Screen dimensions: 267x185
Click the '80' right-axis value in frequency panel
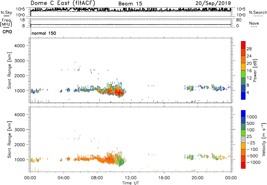239,20
